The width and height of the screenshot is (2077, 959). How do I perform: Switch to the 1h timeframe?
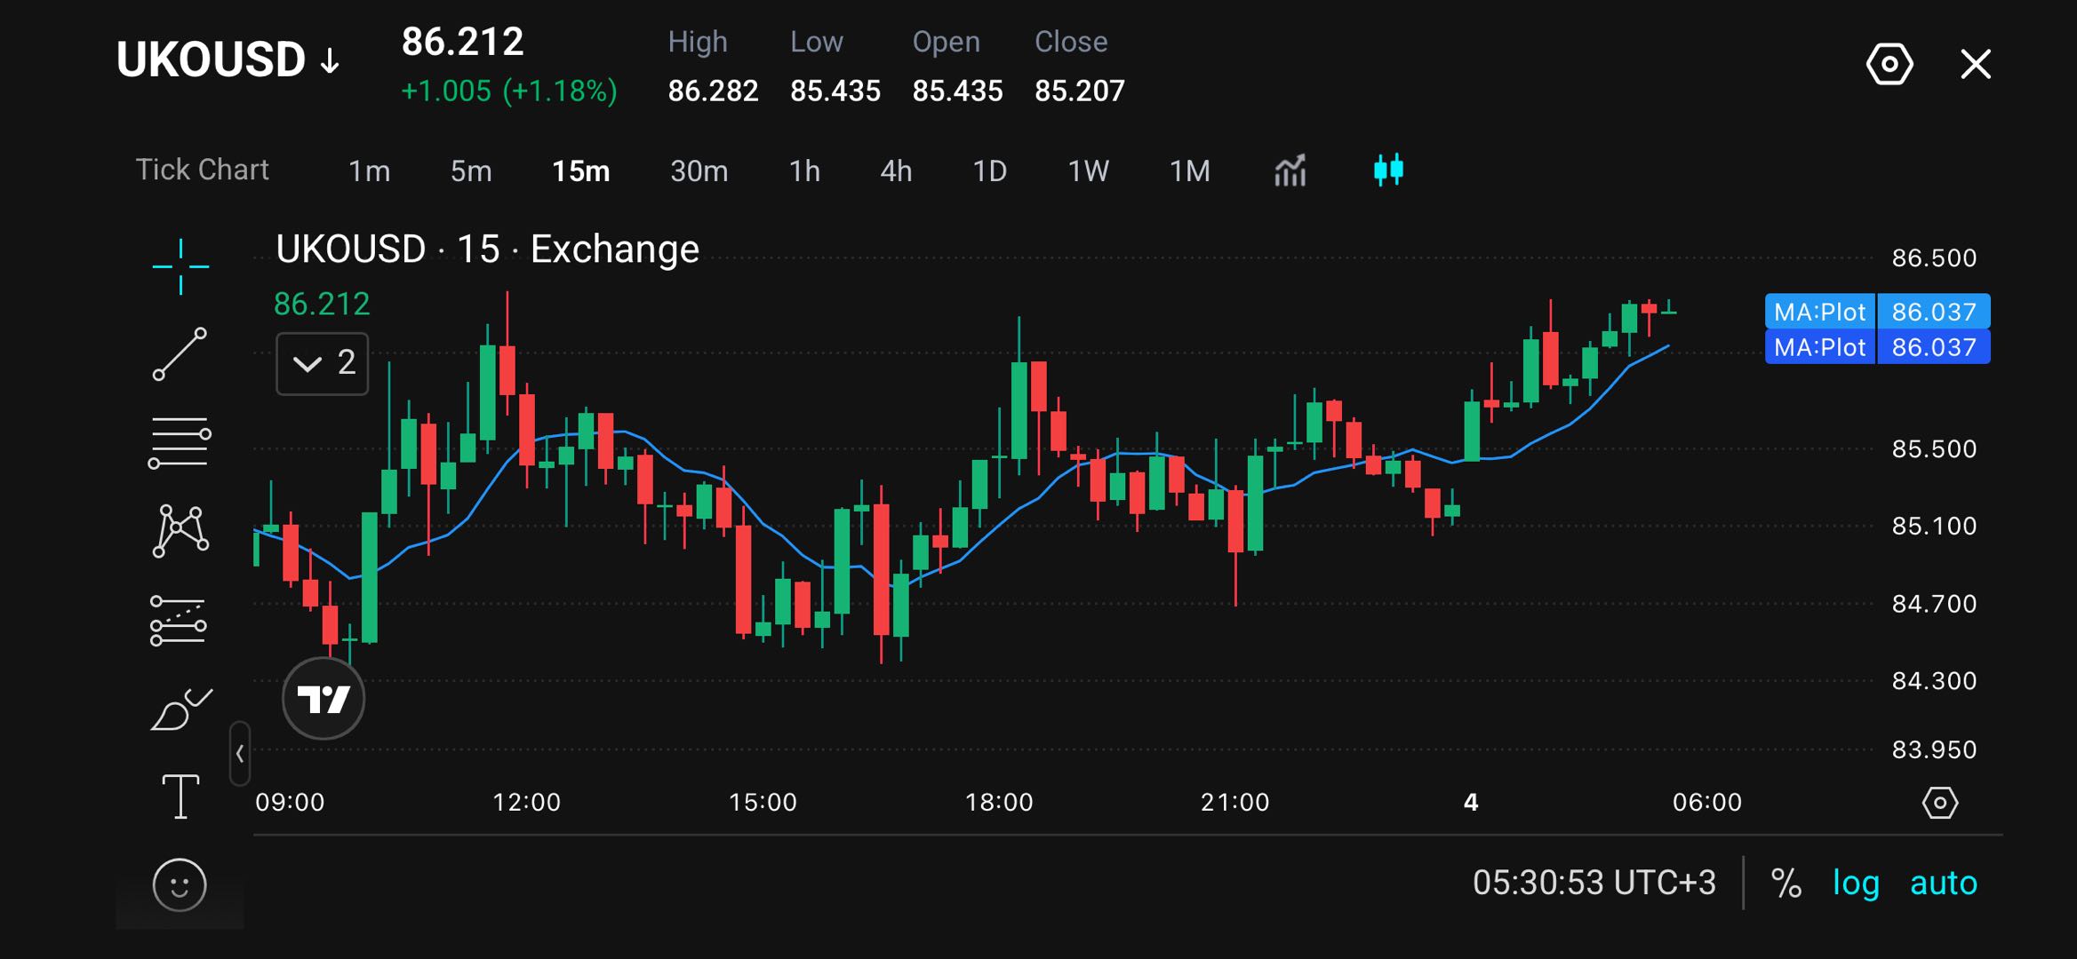point(804,170)
